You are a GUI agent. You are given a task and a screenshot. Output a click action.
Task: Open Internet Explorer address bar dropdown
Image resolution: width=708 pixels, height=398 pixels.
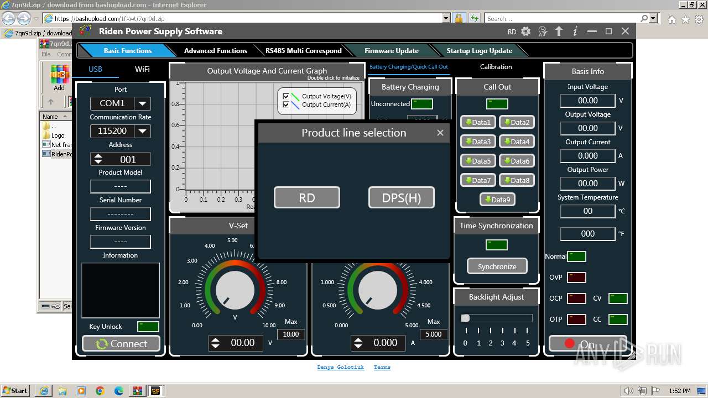click(x=446, y=18)
